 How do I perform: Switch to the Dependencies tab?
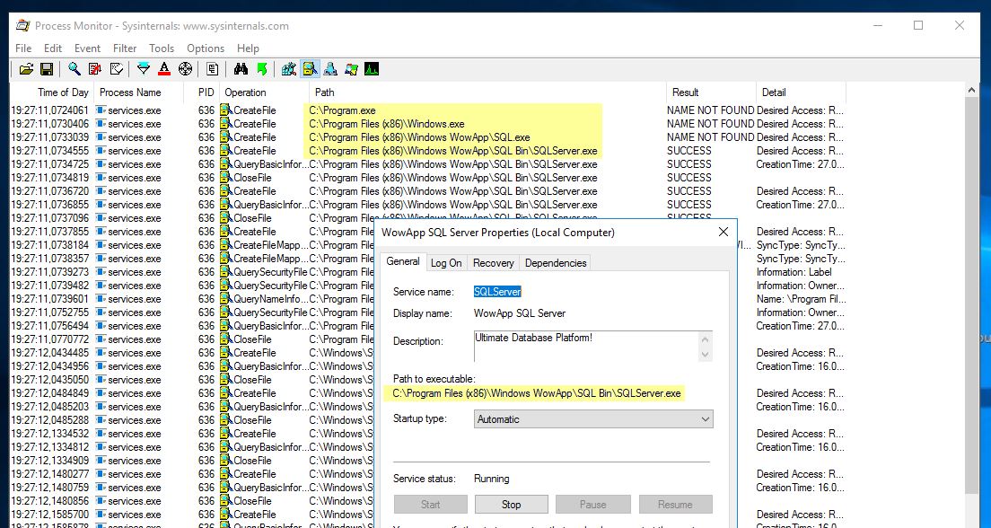[x=555, y=262]
